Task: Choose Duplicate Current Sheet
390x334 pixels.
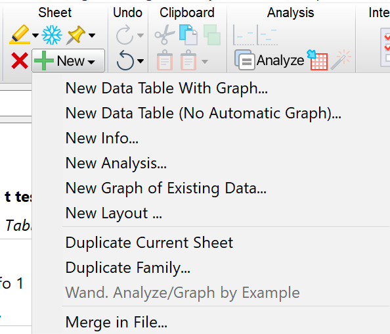Action: pos(149,243)
